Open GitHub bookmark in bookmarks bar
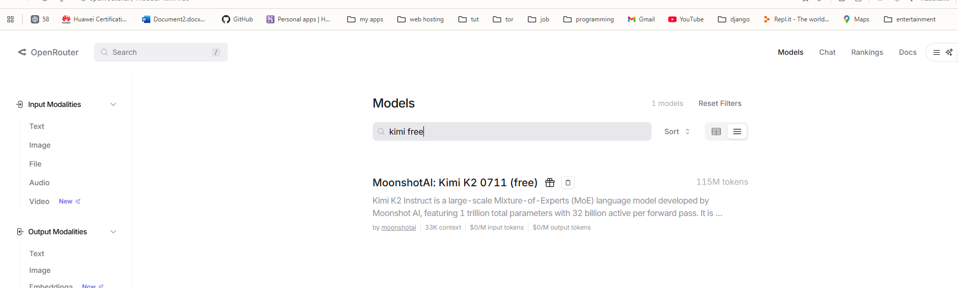Image resolution: width=958 pixels, height=288 pixels. [x=238, y=19]
